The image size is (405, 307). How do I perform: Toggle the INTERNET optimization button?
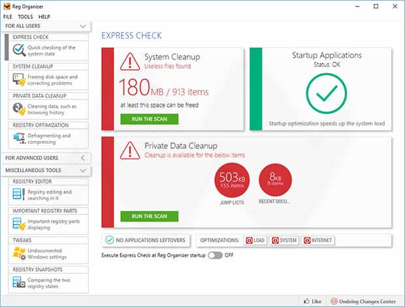(318, 240)
